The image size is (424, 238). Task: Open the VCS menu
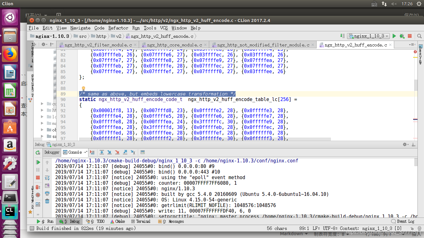coord(164,28)
